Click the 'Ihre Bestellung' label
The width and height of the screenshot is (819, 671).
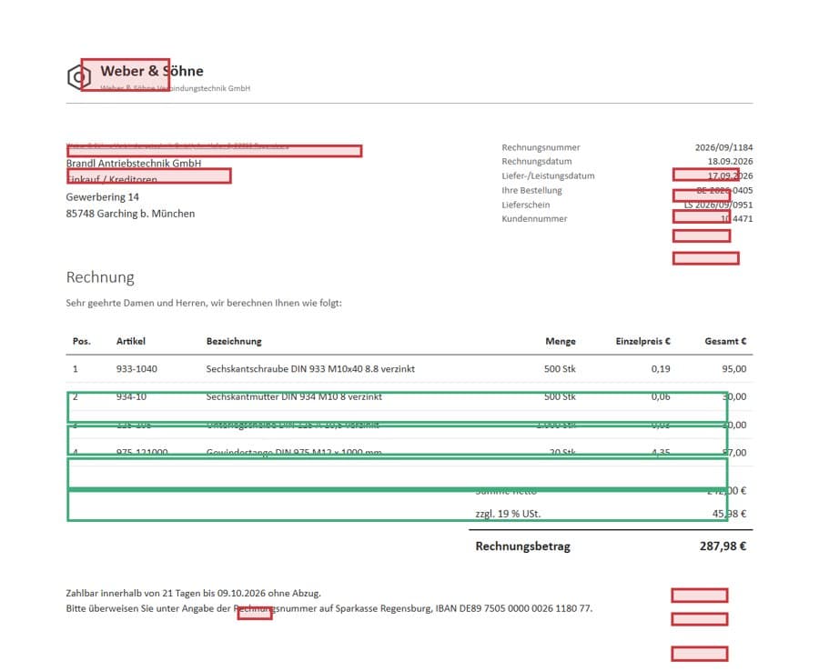click(531, 190)
